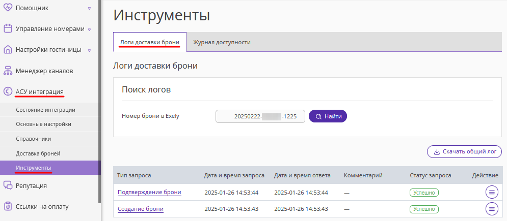
Task: Expand the Настройки гостиницы dropdown arrow
Action: (x=89, y=50)
